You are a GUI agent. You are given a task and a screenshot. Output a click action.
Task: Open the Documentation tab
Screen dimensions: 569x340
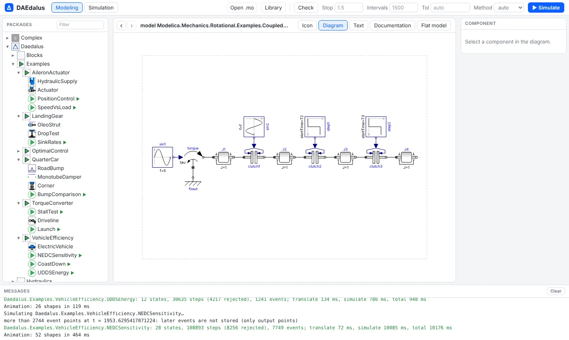[x=392, y=25]
